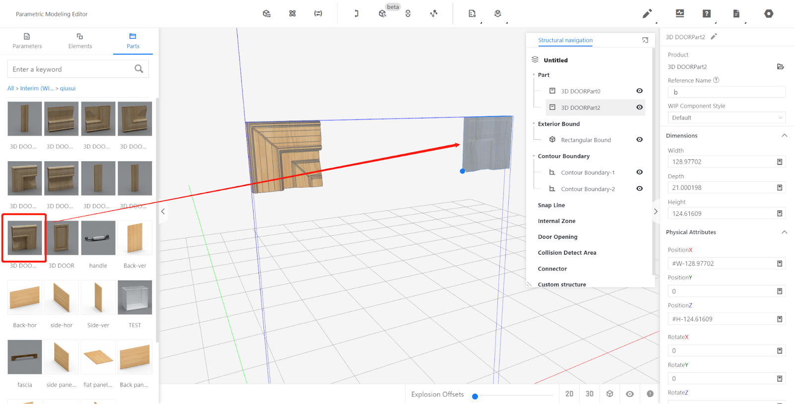Pop out the Structural navigation panel
The height and width of the screenshot is (404, 794).
coord(645,40)
